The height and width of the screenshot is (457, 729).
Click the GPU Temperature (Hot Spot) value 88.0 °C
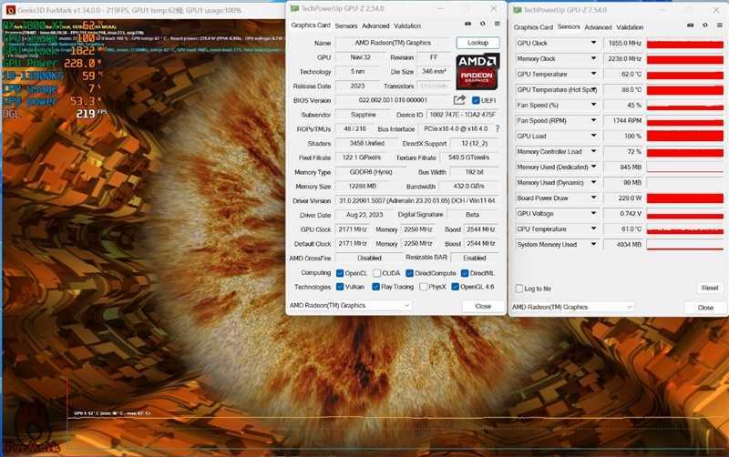(x=623, y=89)
